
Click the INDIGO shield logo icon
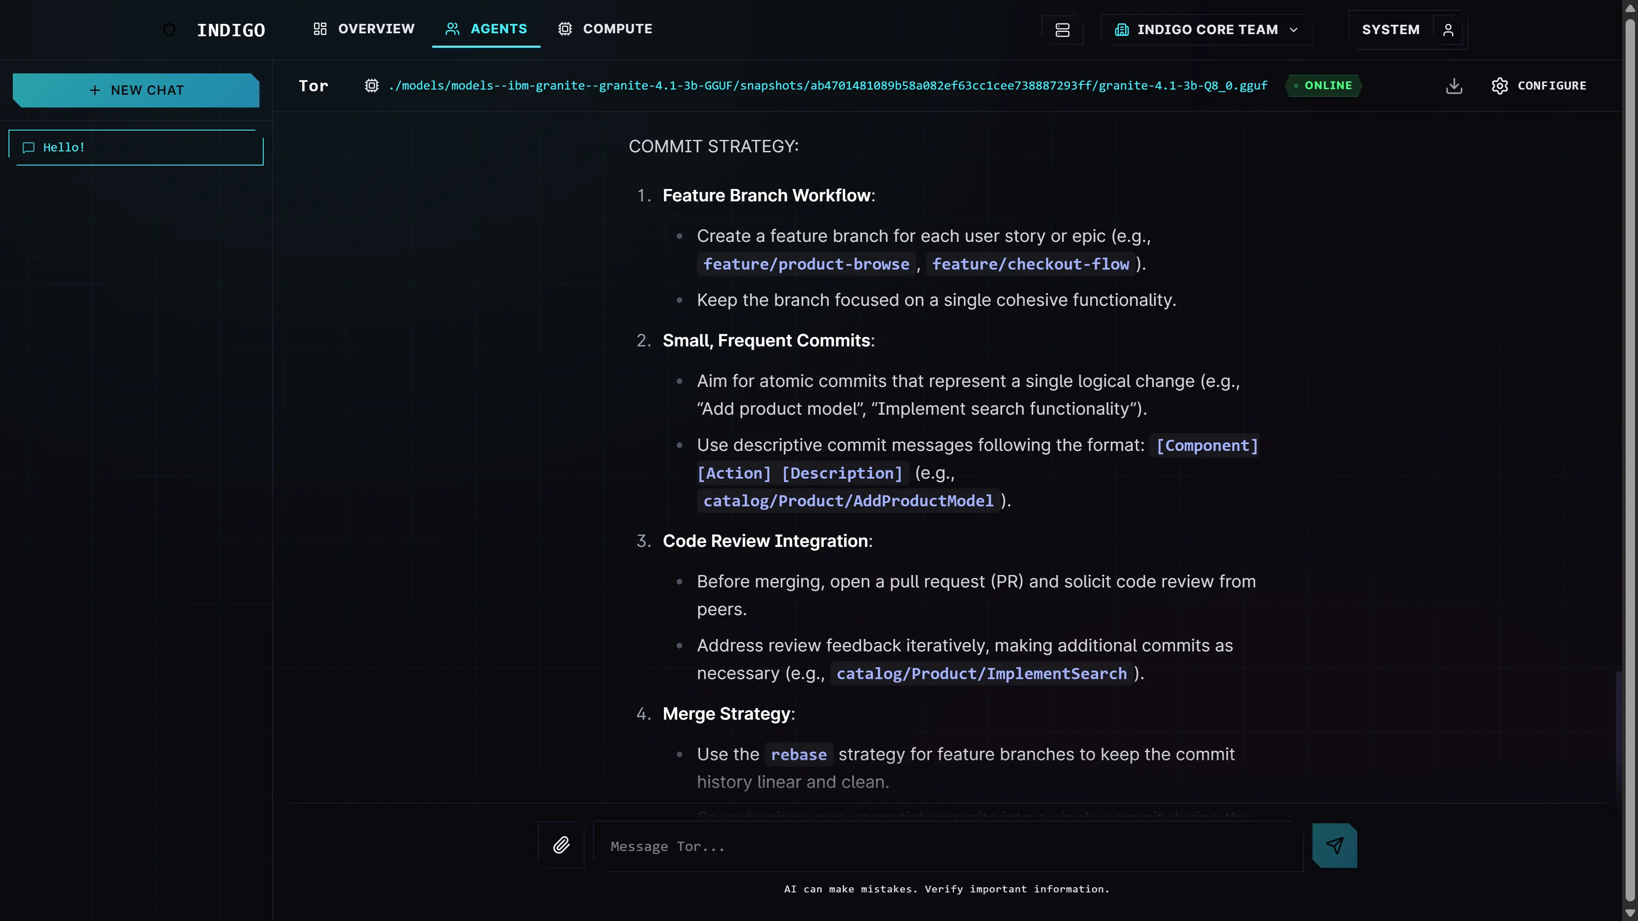pos(169,30)
